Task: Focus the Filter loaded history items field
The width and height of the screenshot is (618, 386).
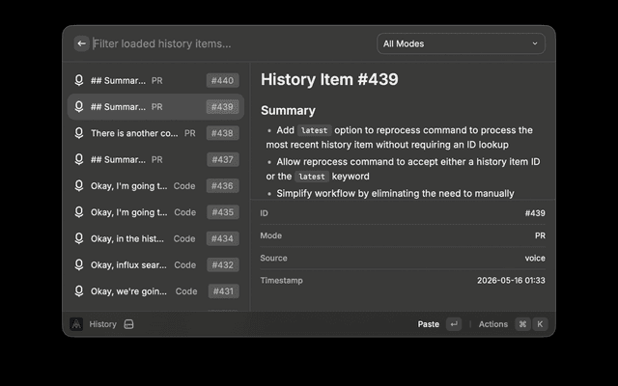Action: [x=231, y=43]
